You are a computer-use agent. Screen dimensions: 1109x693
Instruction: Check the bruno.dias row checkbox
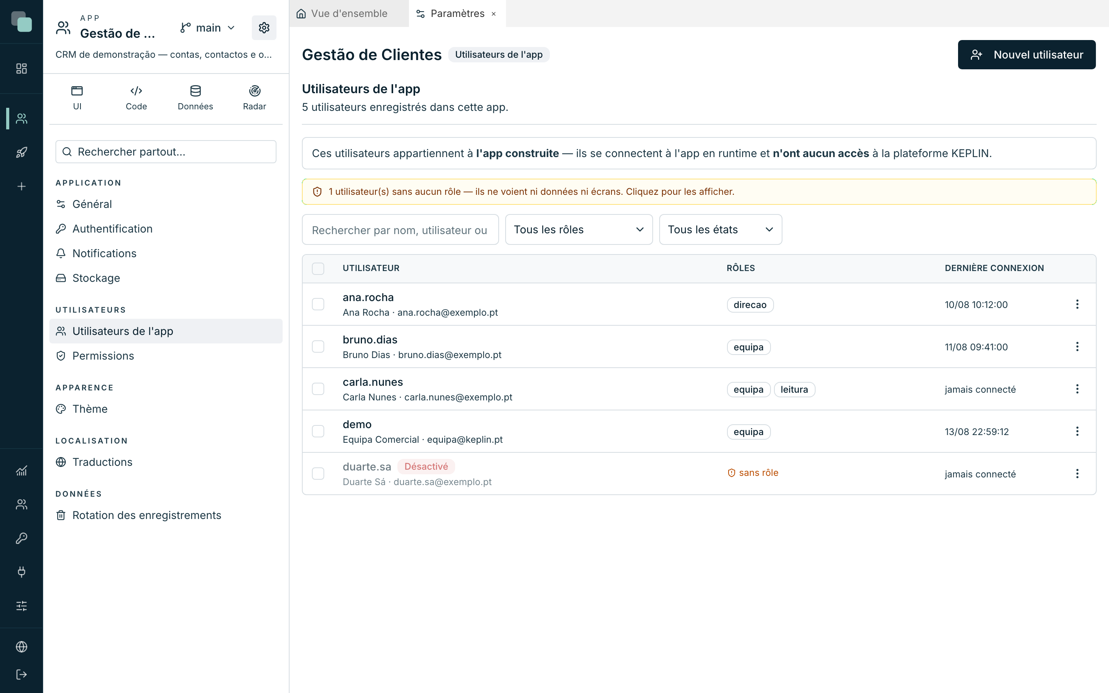pos(318,346)
